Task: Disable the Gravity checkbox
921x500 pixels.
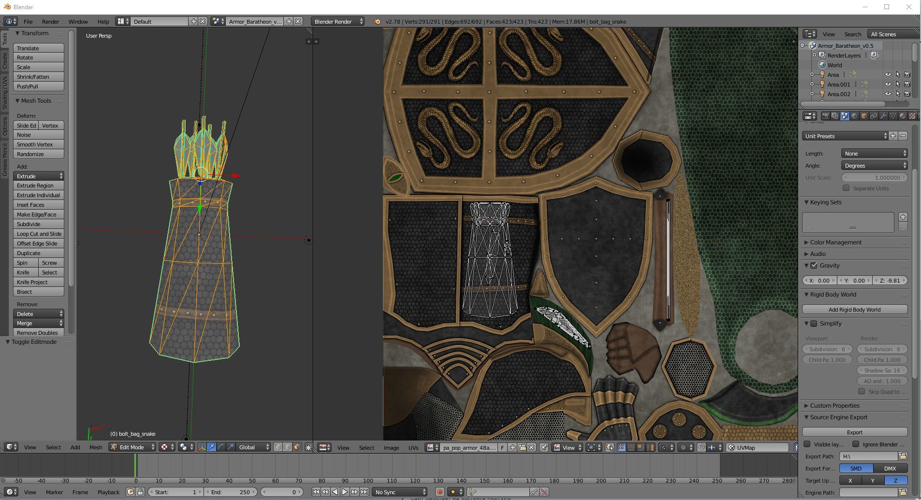Action: (814, 265)
